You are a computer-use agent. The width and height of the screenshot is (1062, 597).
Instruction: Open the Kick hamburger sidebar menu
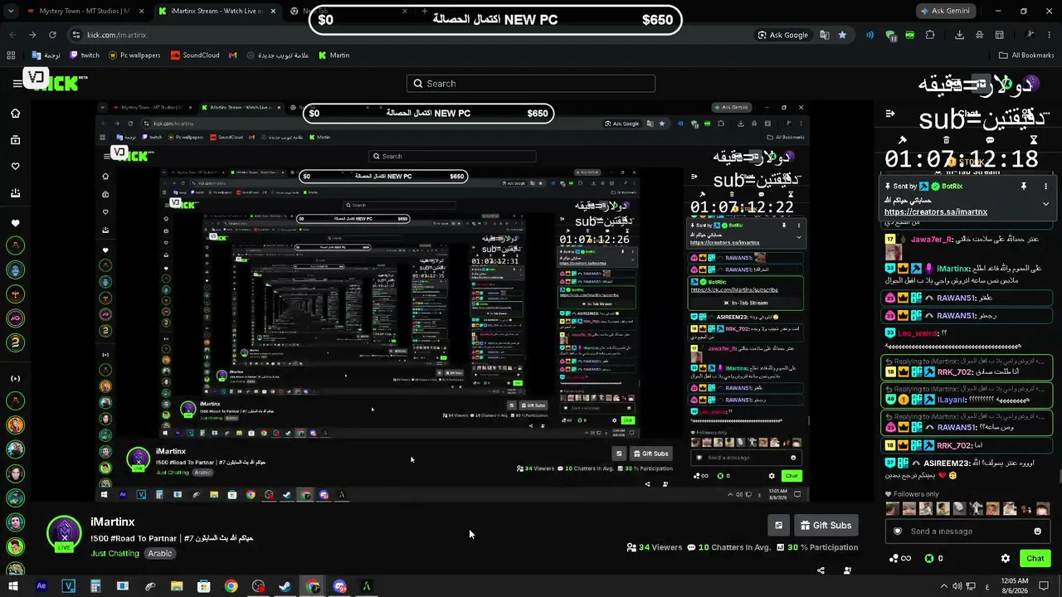(x=17, y=83)
